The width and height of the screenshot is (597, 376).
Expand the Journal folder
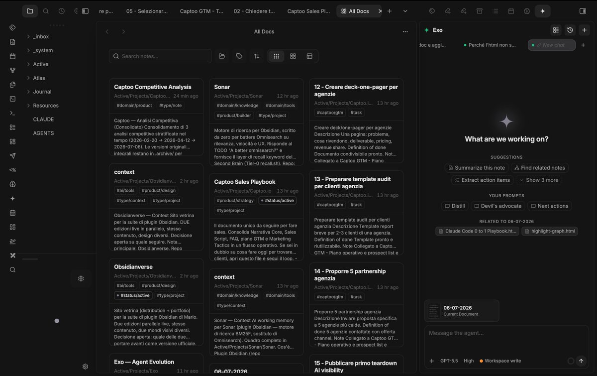[28, 92]
